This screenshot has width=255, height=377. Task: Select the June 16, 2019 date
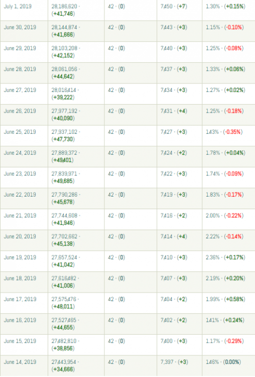point(20,320)
